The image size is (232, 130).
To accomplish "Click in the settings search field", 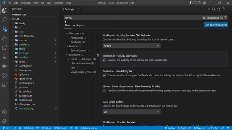I will click(133, 18).
